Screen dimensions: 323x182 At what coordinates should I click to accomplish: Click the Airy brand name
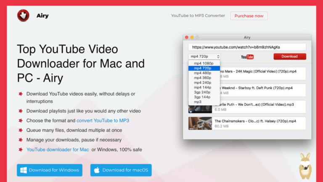point(42,16)
